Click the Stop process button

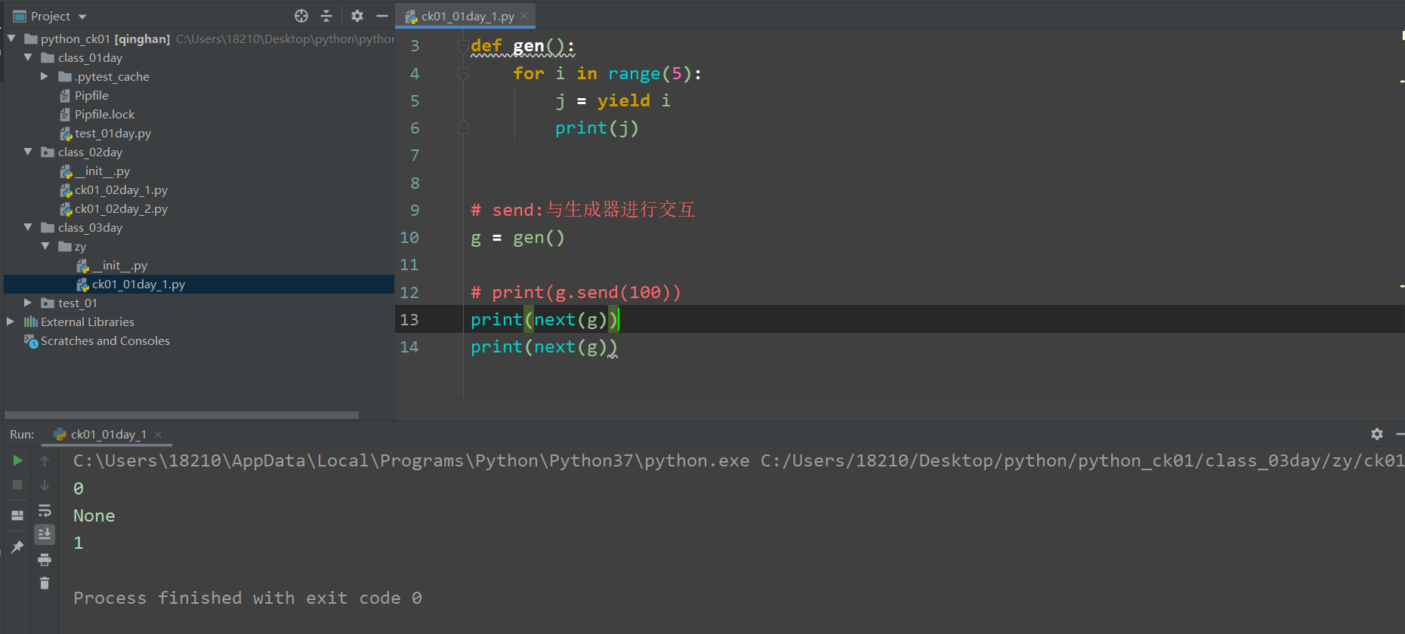[17, 485]
